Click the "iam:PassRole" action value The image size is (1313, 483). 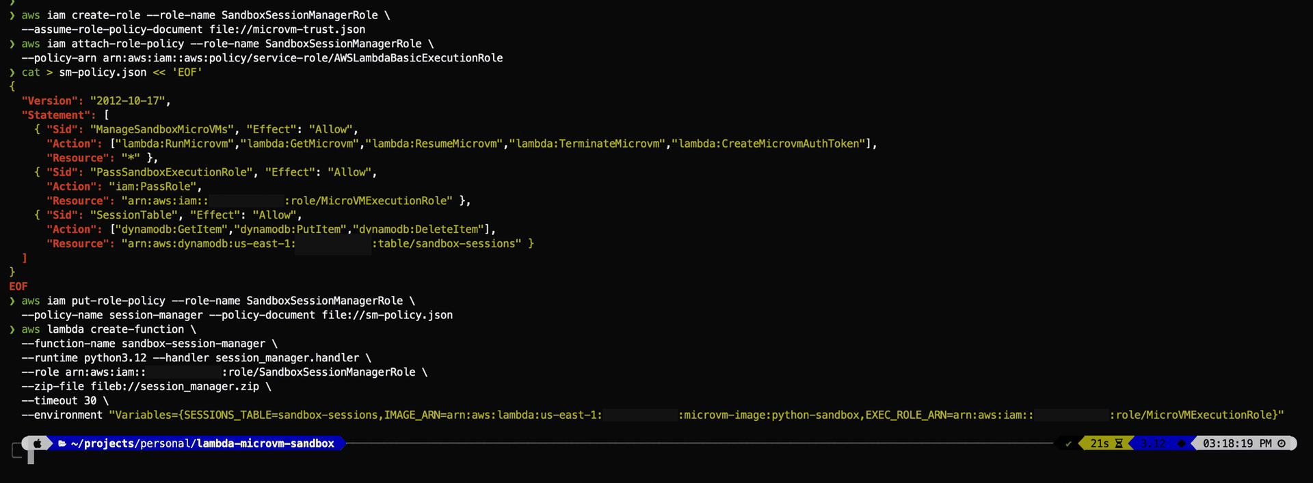(x=152, y=187)
